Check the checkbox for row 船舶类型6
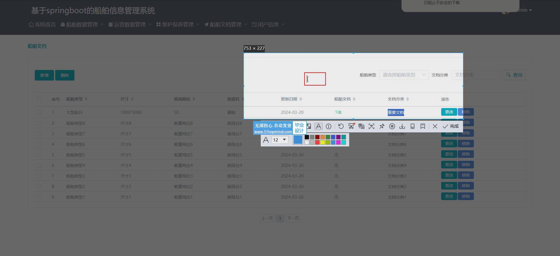This screenshot has width=560, height=256. coord(39,144)
